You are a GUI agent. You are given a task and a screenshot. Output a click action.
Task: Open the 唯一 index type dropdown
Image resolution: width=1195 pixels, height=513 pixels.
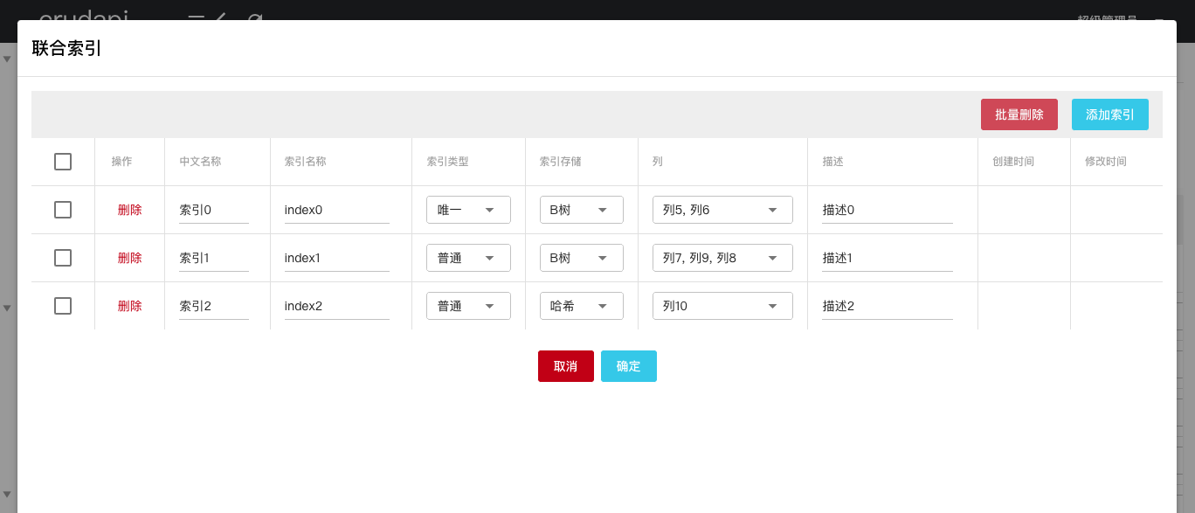coord(468,210)
